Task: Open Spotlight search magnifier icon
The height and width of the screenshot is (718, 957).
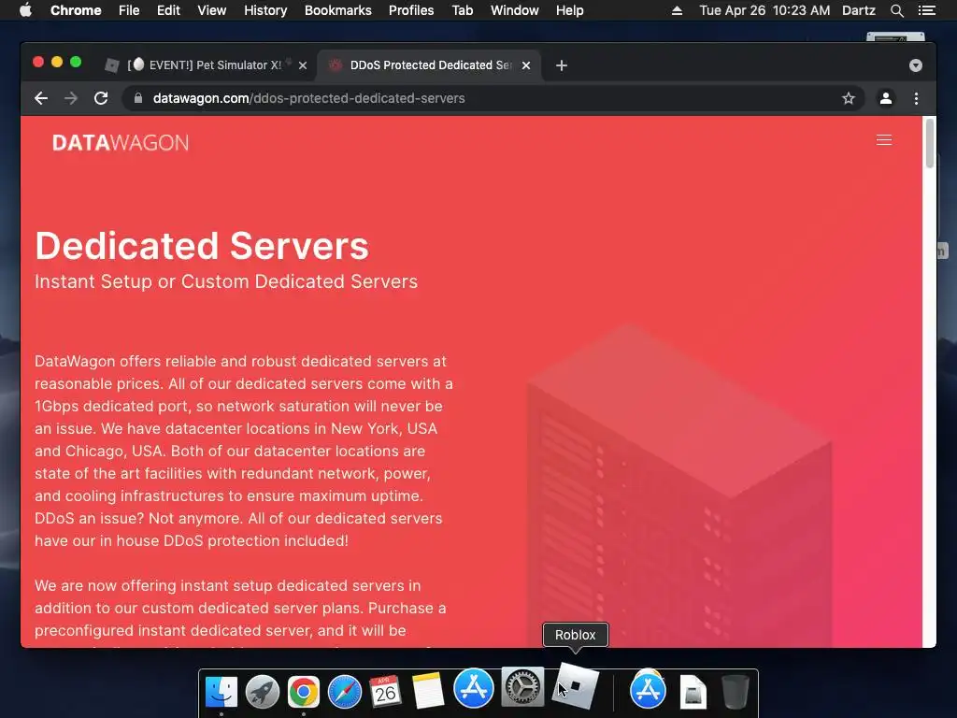Action: click(x=897, y=10)
